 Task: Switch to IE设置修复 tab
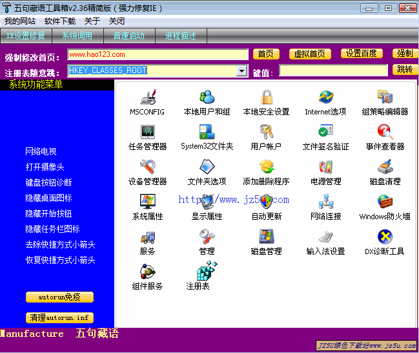26,36
